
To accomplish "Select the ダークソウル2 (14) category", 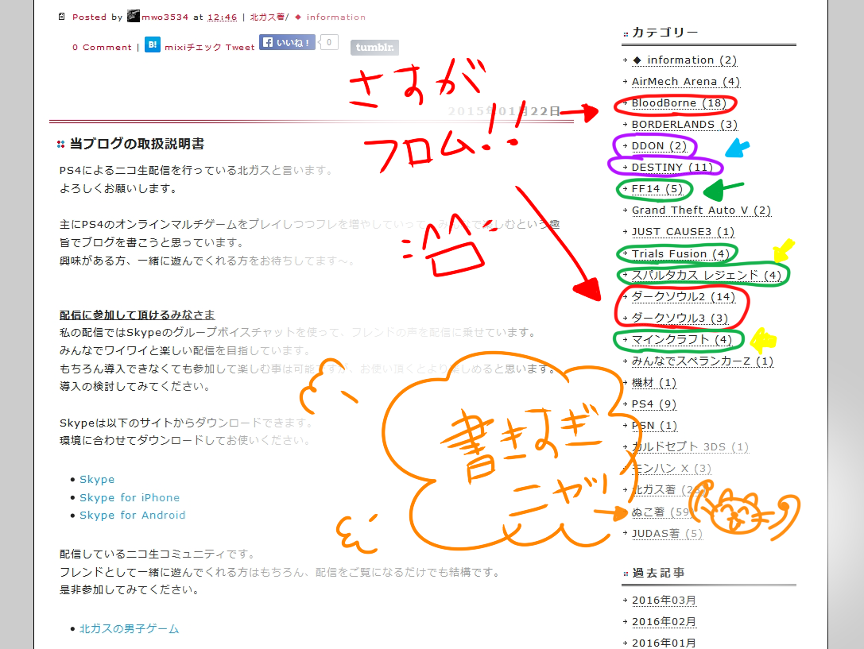I will tap(684, 297).
